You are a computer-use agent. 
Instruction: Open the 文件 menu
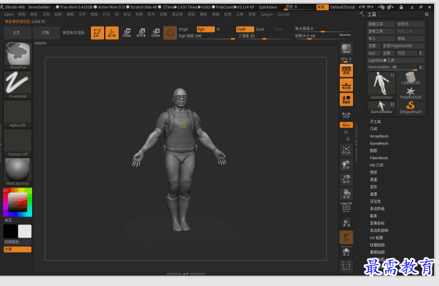click(x=82, y=15)
